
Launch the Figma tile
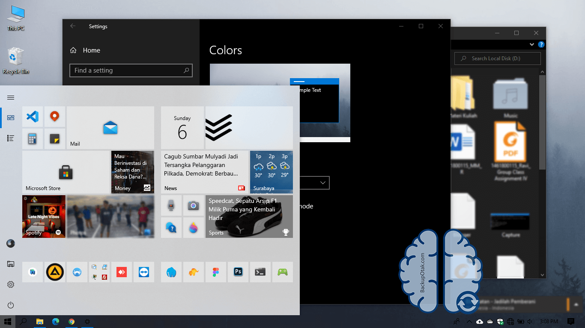tap(216, 272)
